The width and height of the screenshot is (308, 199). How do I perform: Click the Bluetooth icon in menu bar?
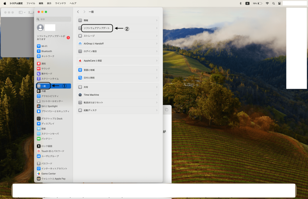pos(240,3)
